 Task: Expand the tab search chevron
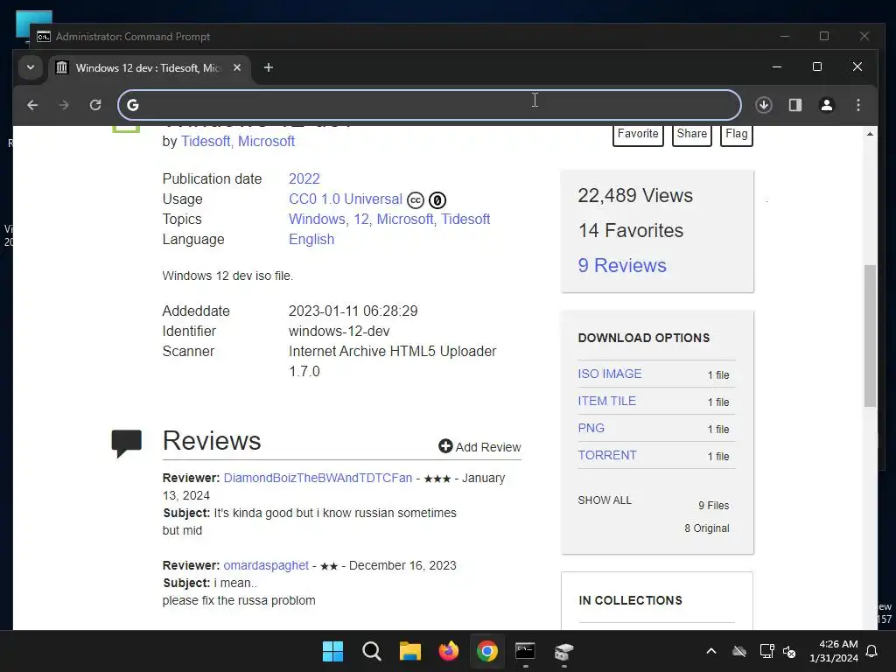pyautogui.click(x=31, y=67)
